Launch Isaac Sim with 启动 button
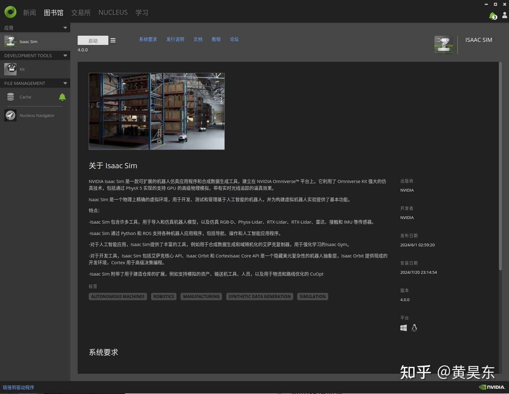The width and height of the screenshot is (509, 394). [92, 40]
